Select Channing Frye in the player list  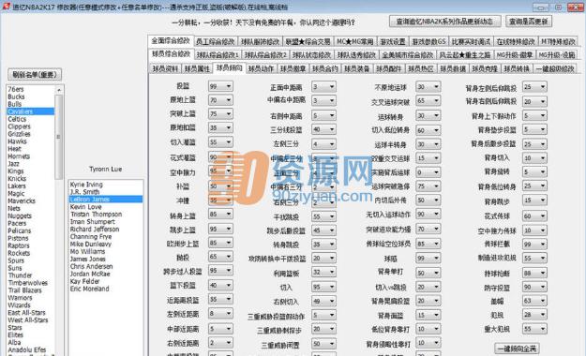click(106, 236)
